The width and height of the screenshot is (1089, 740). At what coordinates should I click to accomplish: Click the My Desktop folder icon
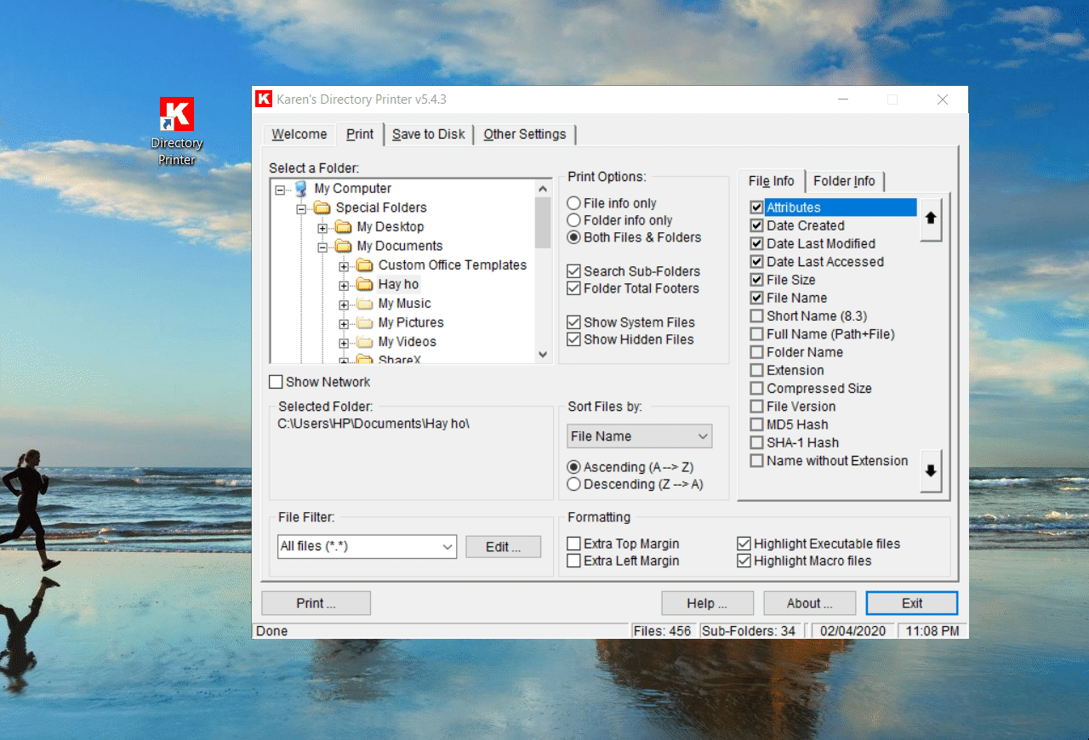[343, 227]
